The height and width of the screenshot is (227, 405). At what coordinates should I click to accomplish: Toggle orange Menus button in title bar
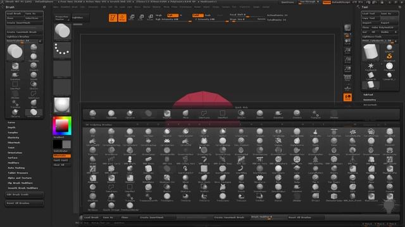pyautogui.click(x=327, y=2)
